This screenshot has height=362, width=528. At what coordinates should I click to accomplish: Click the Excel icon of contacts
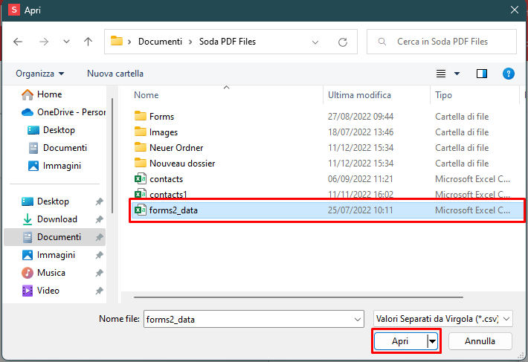pos(140,178)
